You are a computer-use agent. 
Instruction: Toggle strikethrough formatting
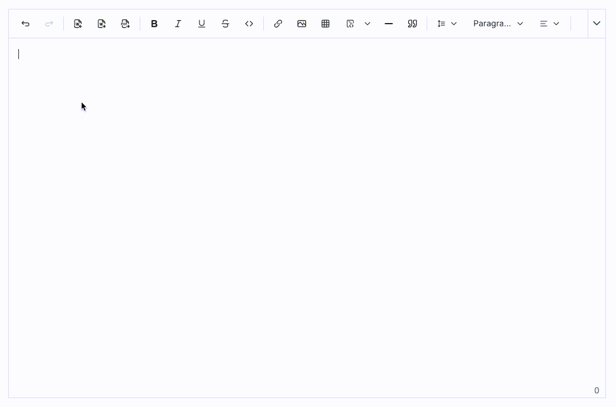pyautogui.click(x=225, y=24)
